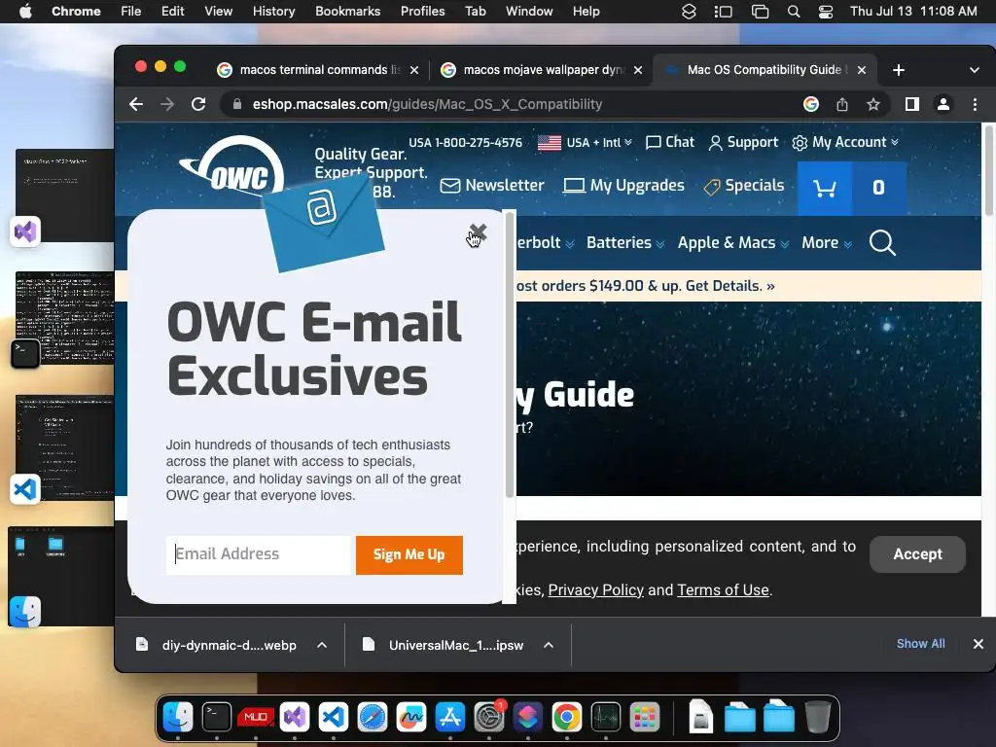Switch to macos terminal commands tab
The height and width of the screenshot is (747, 996).
point(318,70)
